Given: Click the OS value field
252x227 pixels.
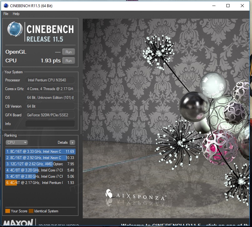Looking at the screenshot, I should pyautogui.click(x=50, y=98).
